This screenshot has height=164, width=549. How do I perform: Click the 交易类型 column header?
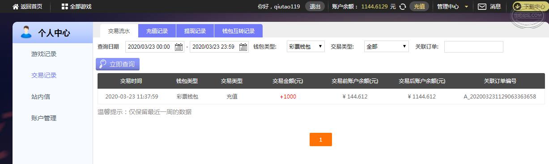[232, 81]
